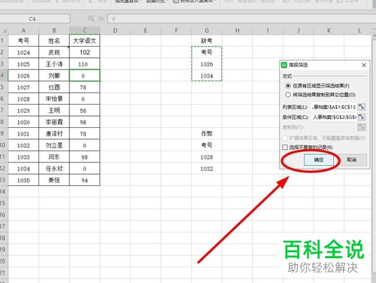Click range picker icon for 条件区域
The height and width of the screenshot is (283, 376).
pyautogui.click(x=361, y=117)
